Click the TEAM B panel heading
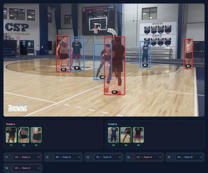The width and height of the screenshot is (208, 173). (x=113, y=124)
